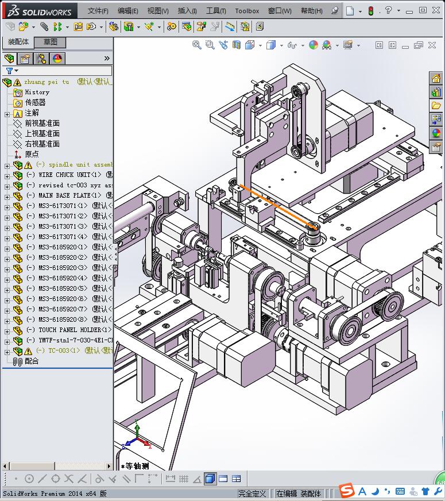Screen dimensions: 445x501
Task: Click the Sogou input method S icon
Action: tap(347, 491)
